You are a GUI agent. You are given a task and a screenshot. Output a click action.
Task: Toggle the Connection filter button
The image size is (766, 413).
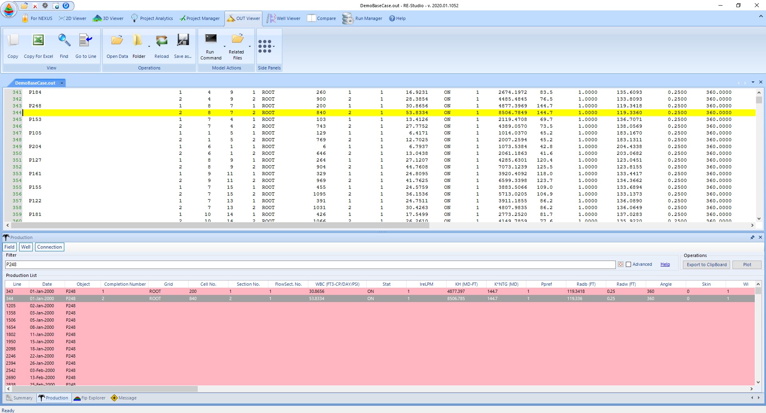(50, 247)
